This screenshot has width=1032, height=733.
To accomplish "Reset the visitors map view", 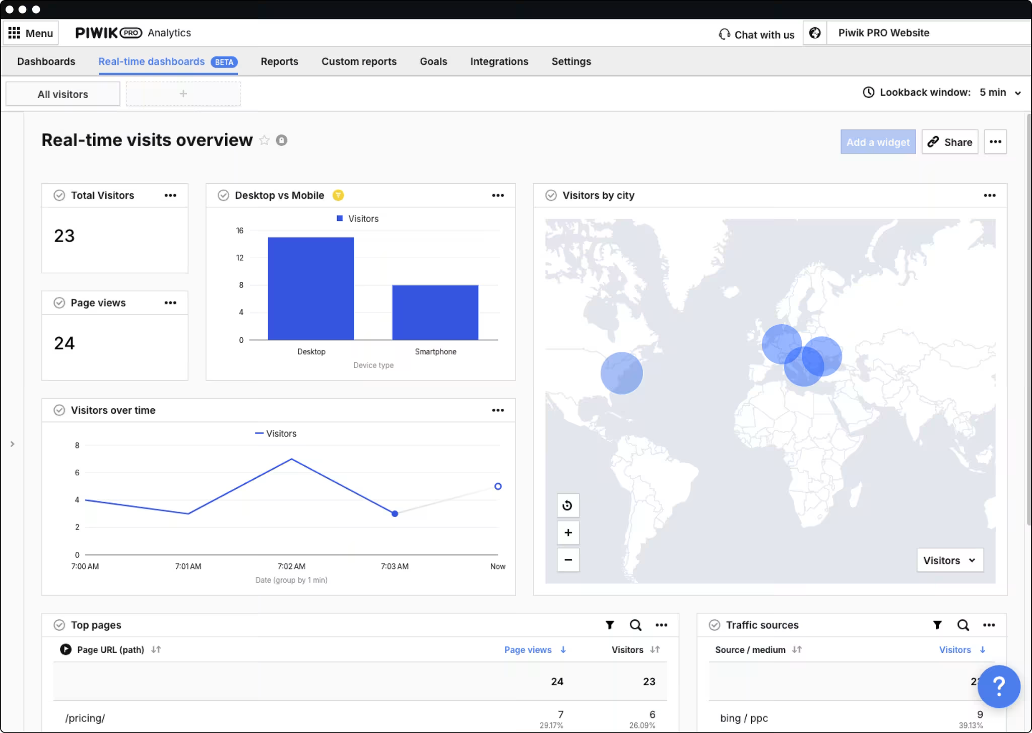I will tap(568, 505).
